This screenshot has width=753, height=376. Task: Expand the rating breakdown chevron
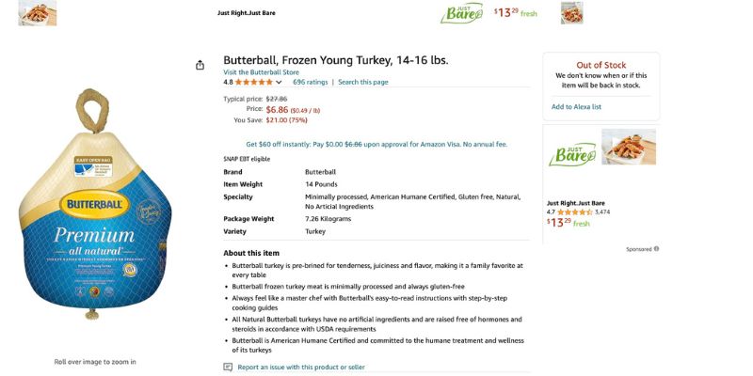pyautogui.click(x=279, y=83)
